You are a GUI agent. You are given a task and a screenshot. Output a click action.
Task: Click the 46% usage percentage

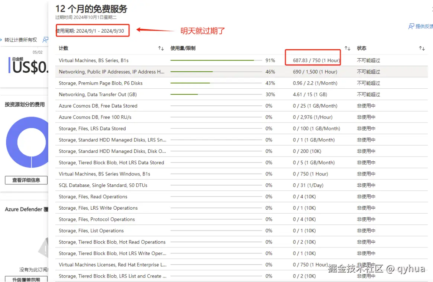coord(270,72)
